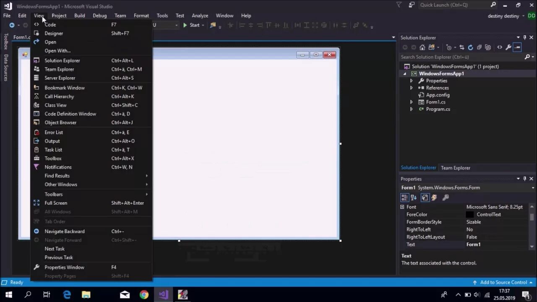The image size is (537, 302).
Task: Expand the References tree node
Action: click(411, 88)
